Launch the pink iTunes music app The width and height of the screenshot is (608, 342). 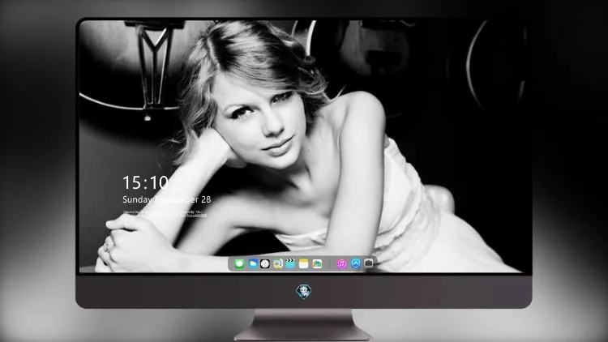(341, 263)
